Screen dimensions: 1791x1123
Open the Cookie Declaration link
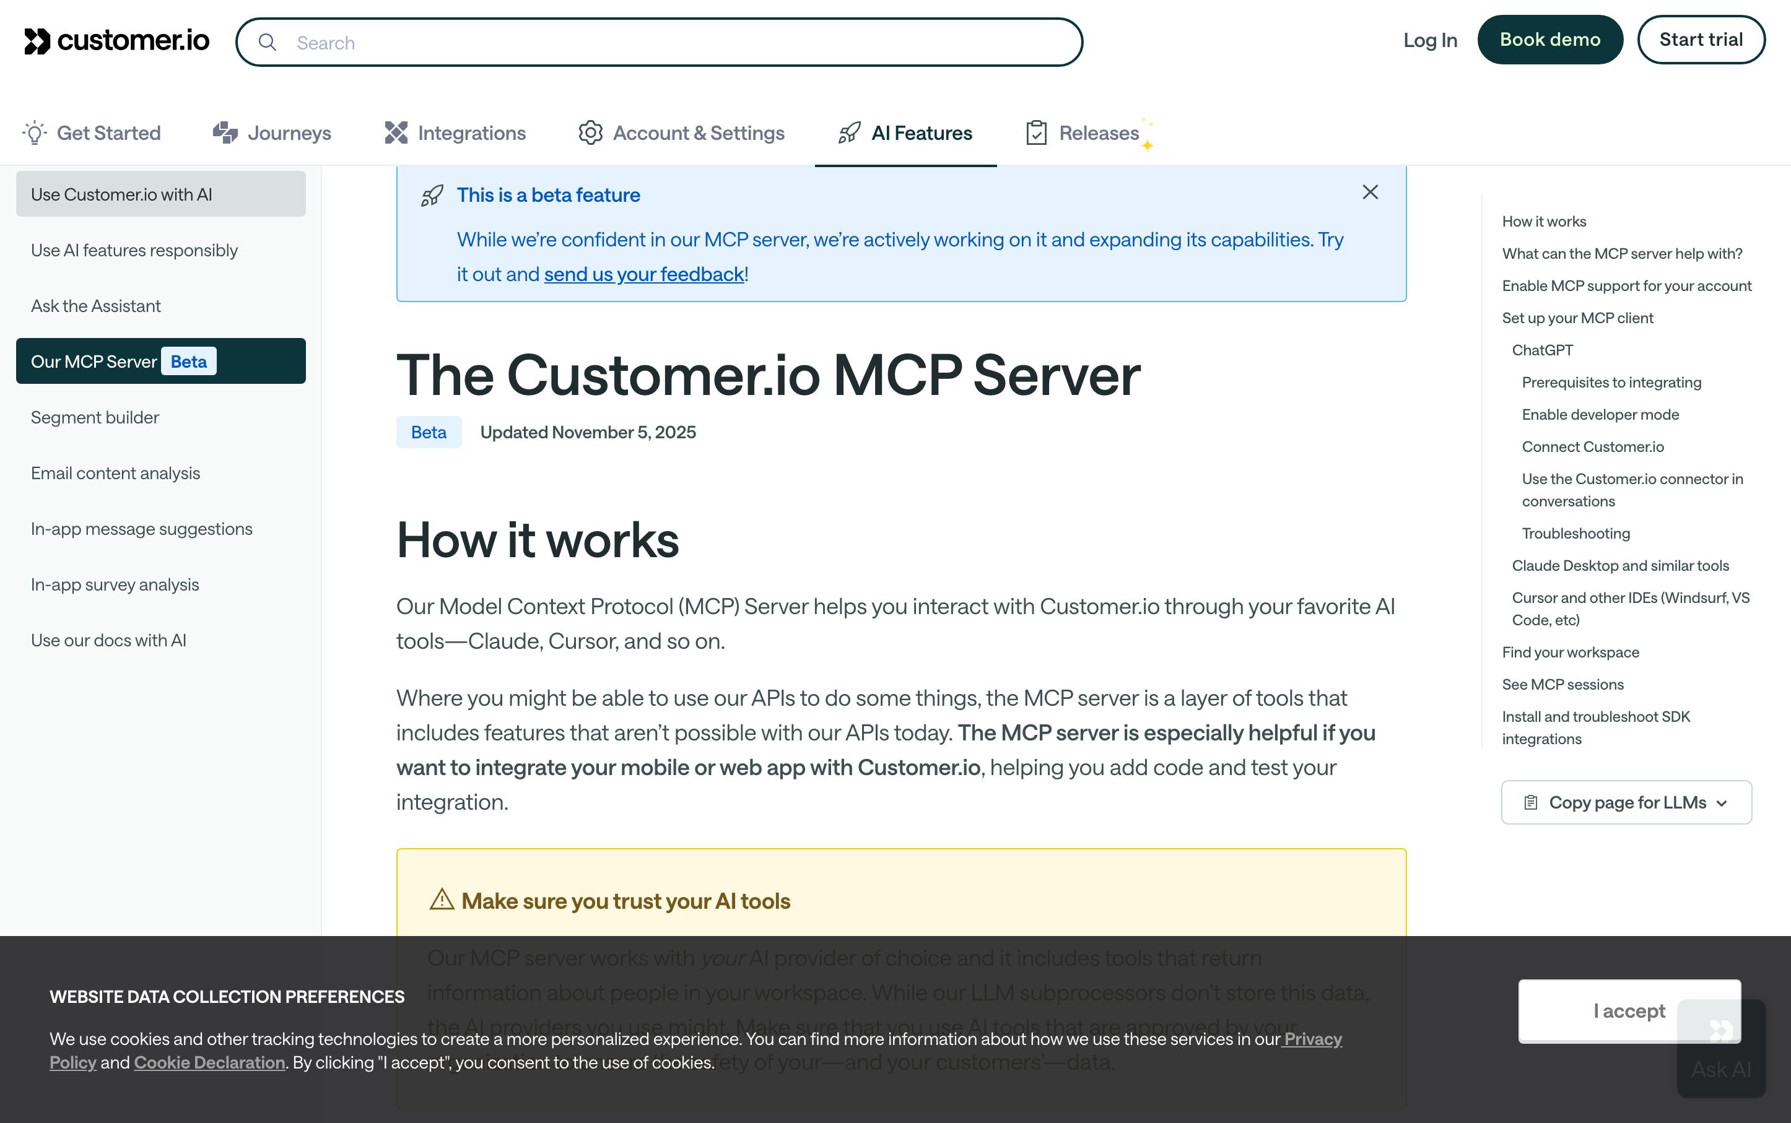209,1063
